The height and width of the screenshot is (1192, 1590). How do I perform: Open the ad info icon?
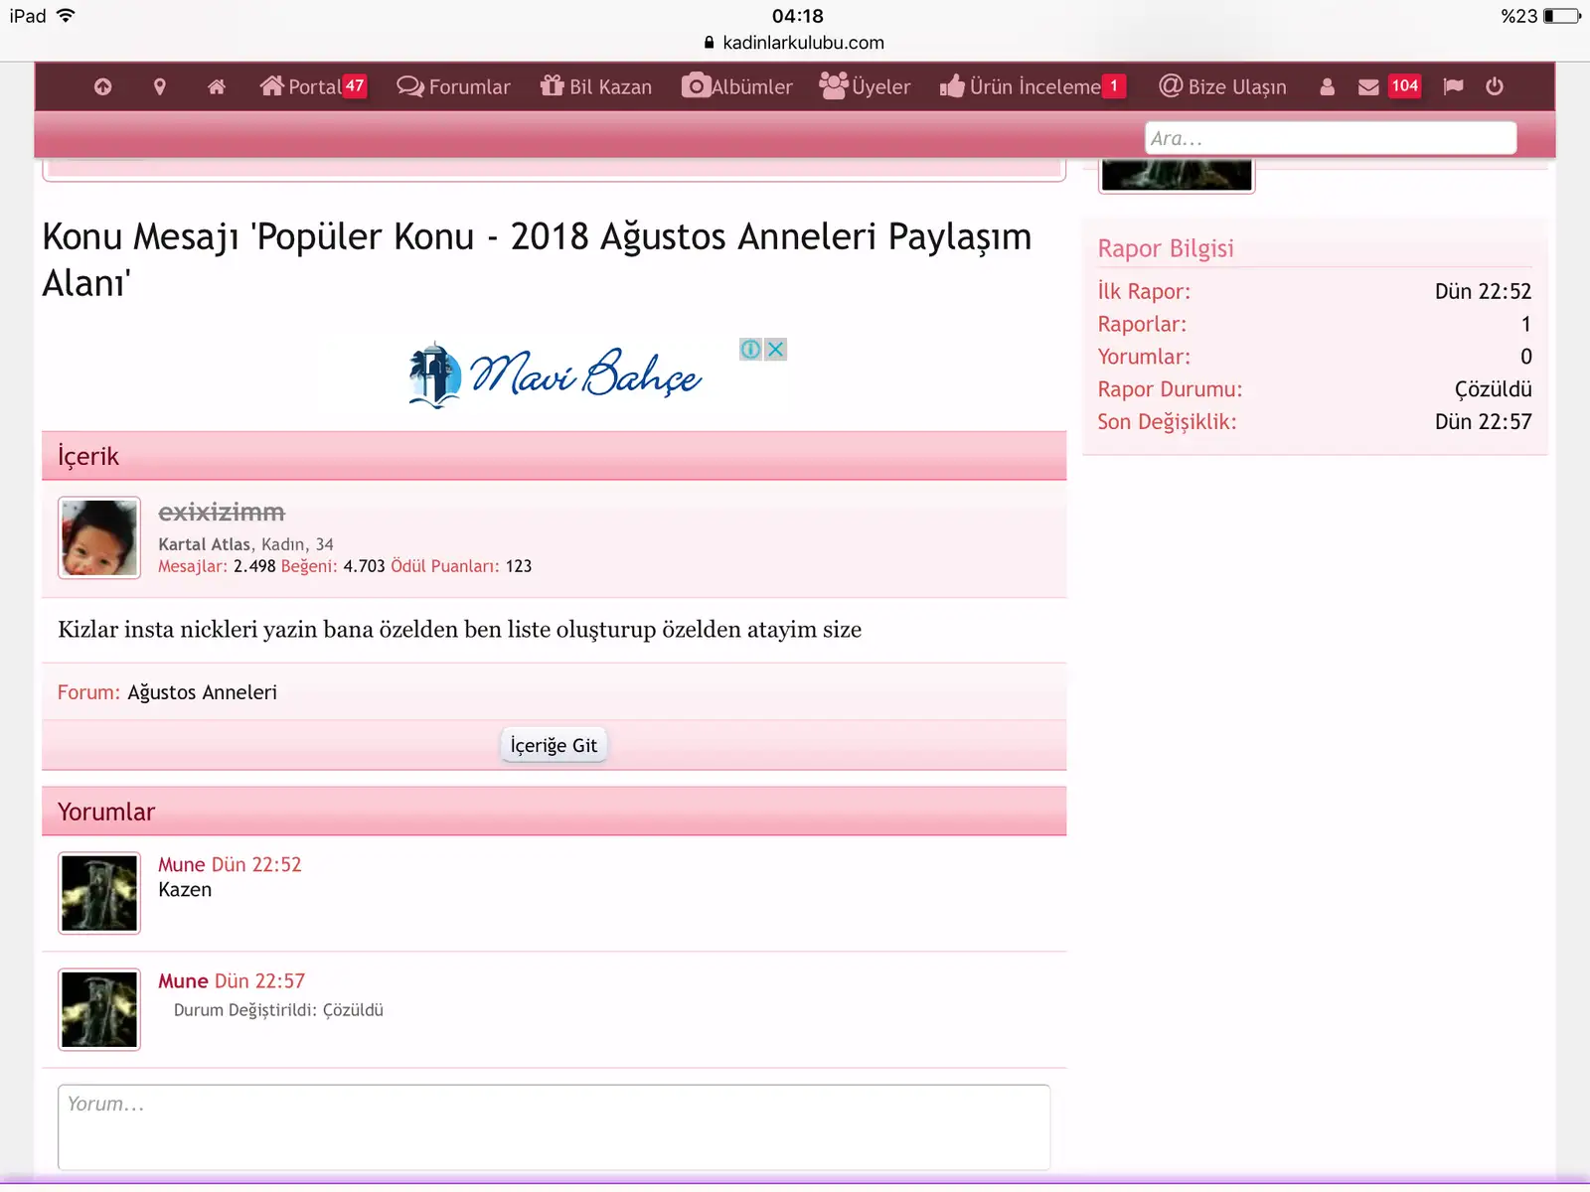[750, 350]
